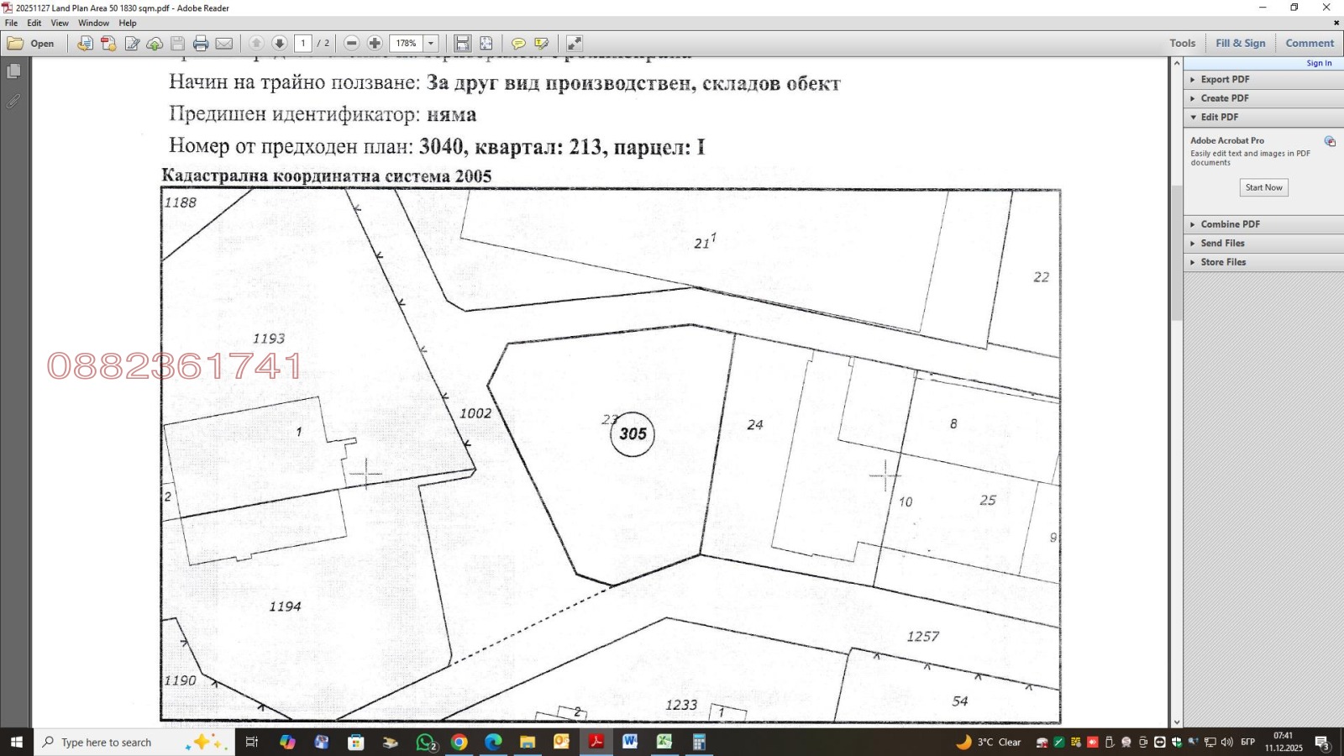Collapse the Edit PDF section
The width and height of the screenshot is (1344, 756).
click(x=1219, y=117)
